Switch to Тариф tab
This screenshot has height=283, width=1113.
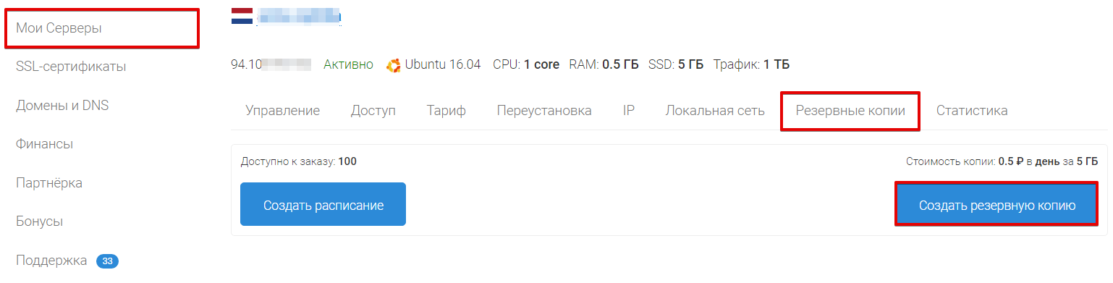(x=447, y=111)
